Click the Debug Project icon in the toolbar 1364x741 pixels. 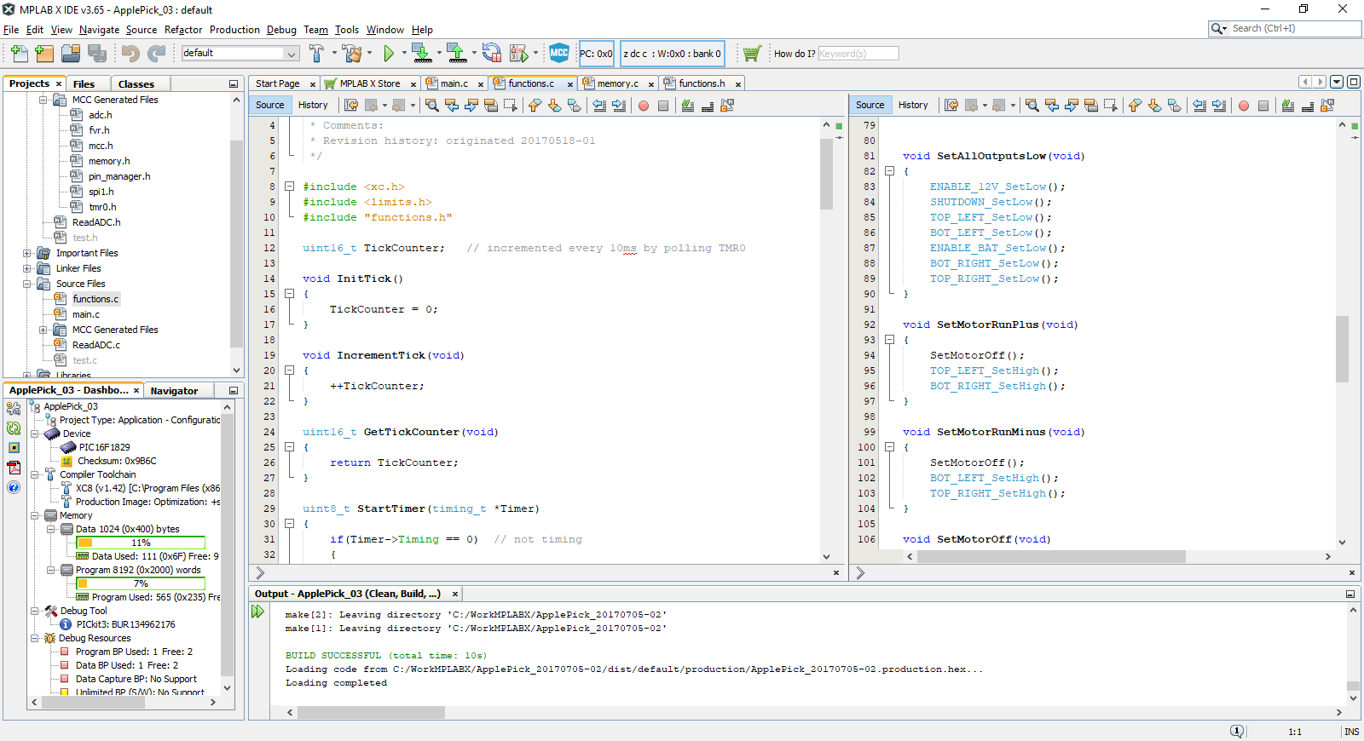click(518, 54)
